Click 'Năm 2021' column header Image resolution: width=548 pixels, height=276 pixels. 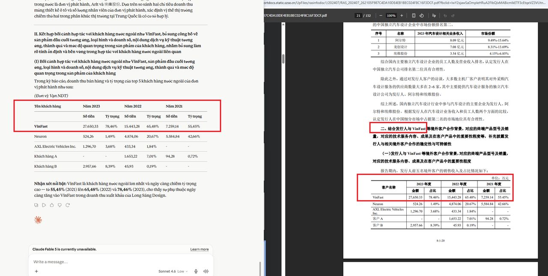175,106
